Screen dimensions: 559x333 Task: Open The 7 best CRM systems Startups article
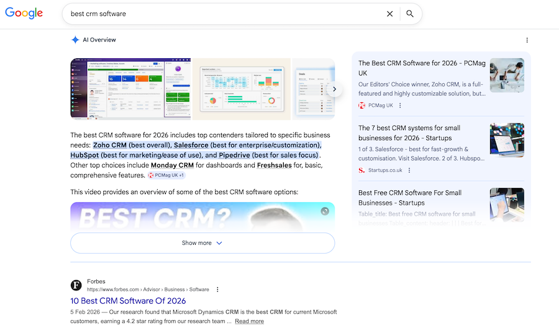point(409,133)
